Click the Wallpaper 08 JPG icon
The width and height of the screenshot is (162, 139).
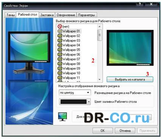pyautogui.click(x=59, y=64)
